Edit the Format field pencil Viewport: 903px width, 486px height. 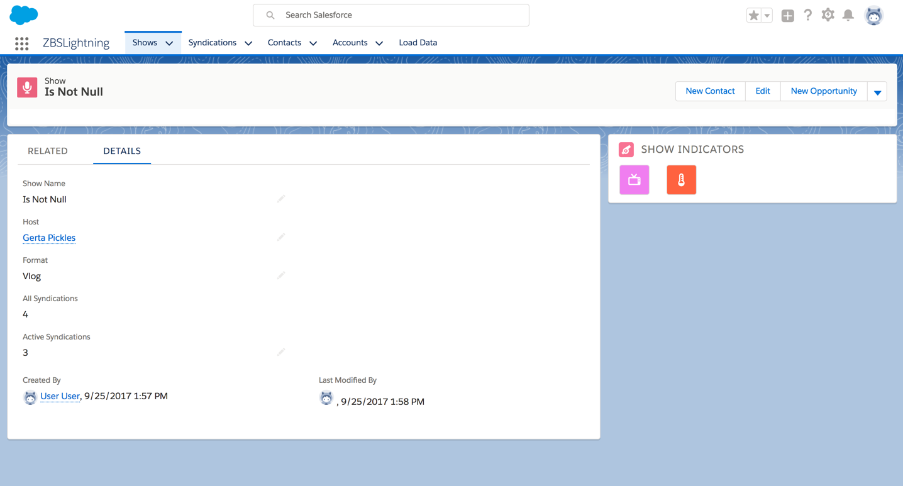281,275
